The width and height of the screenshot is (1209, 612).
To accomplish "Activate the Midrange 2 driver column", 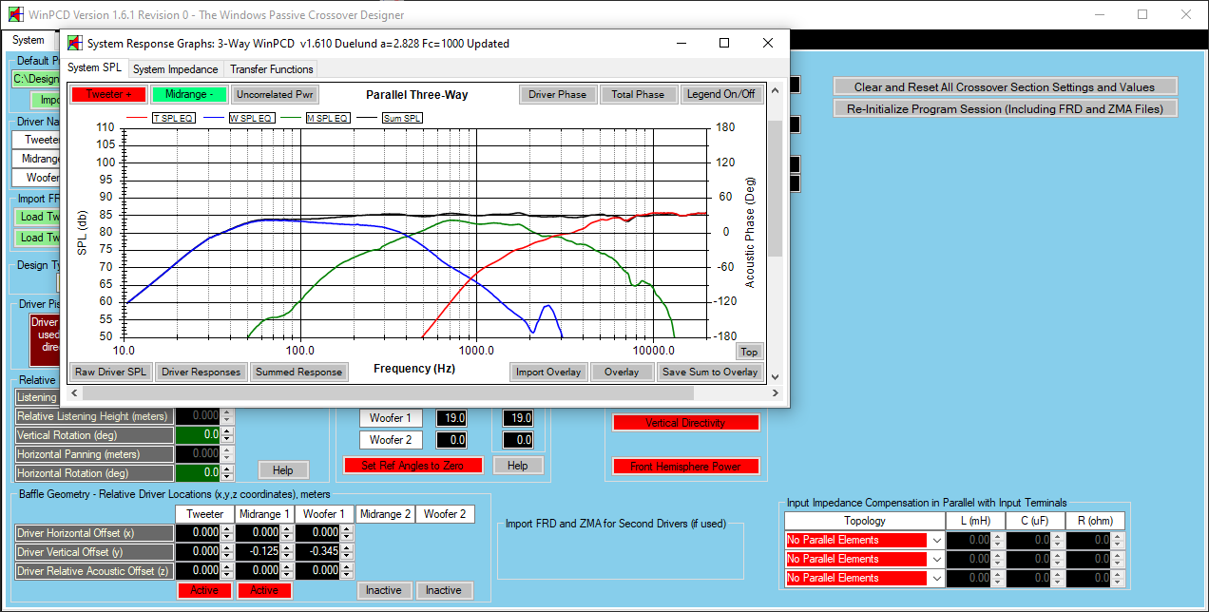I will click(385, 590).
